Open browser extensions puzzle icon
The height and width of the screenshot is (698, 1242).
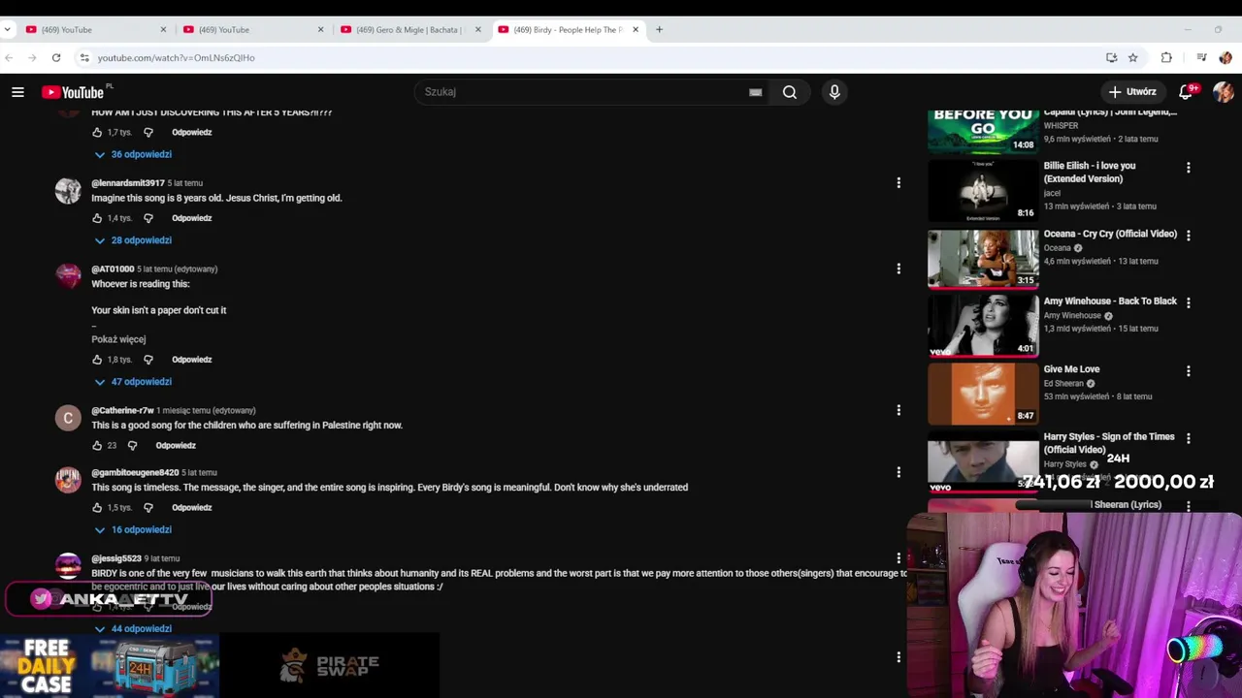[x=1166, y=58]
